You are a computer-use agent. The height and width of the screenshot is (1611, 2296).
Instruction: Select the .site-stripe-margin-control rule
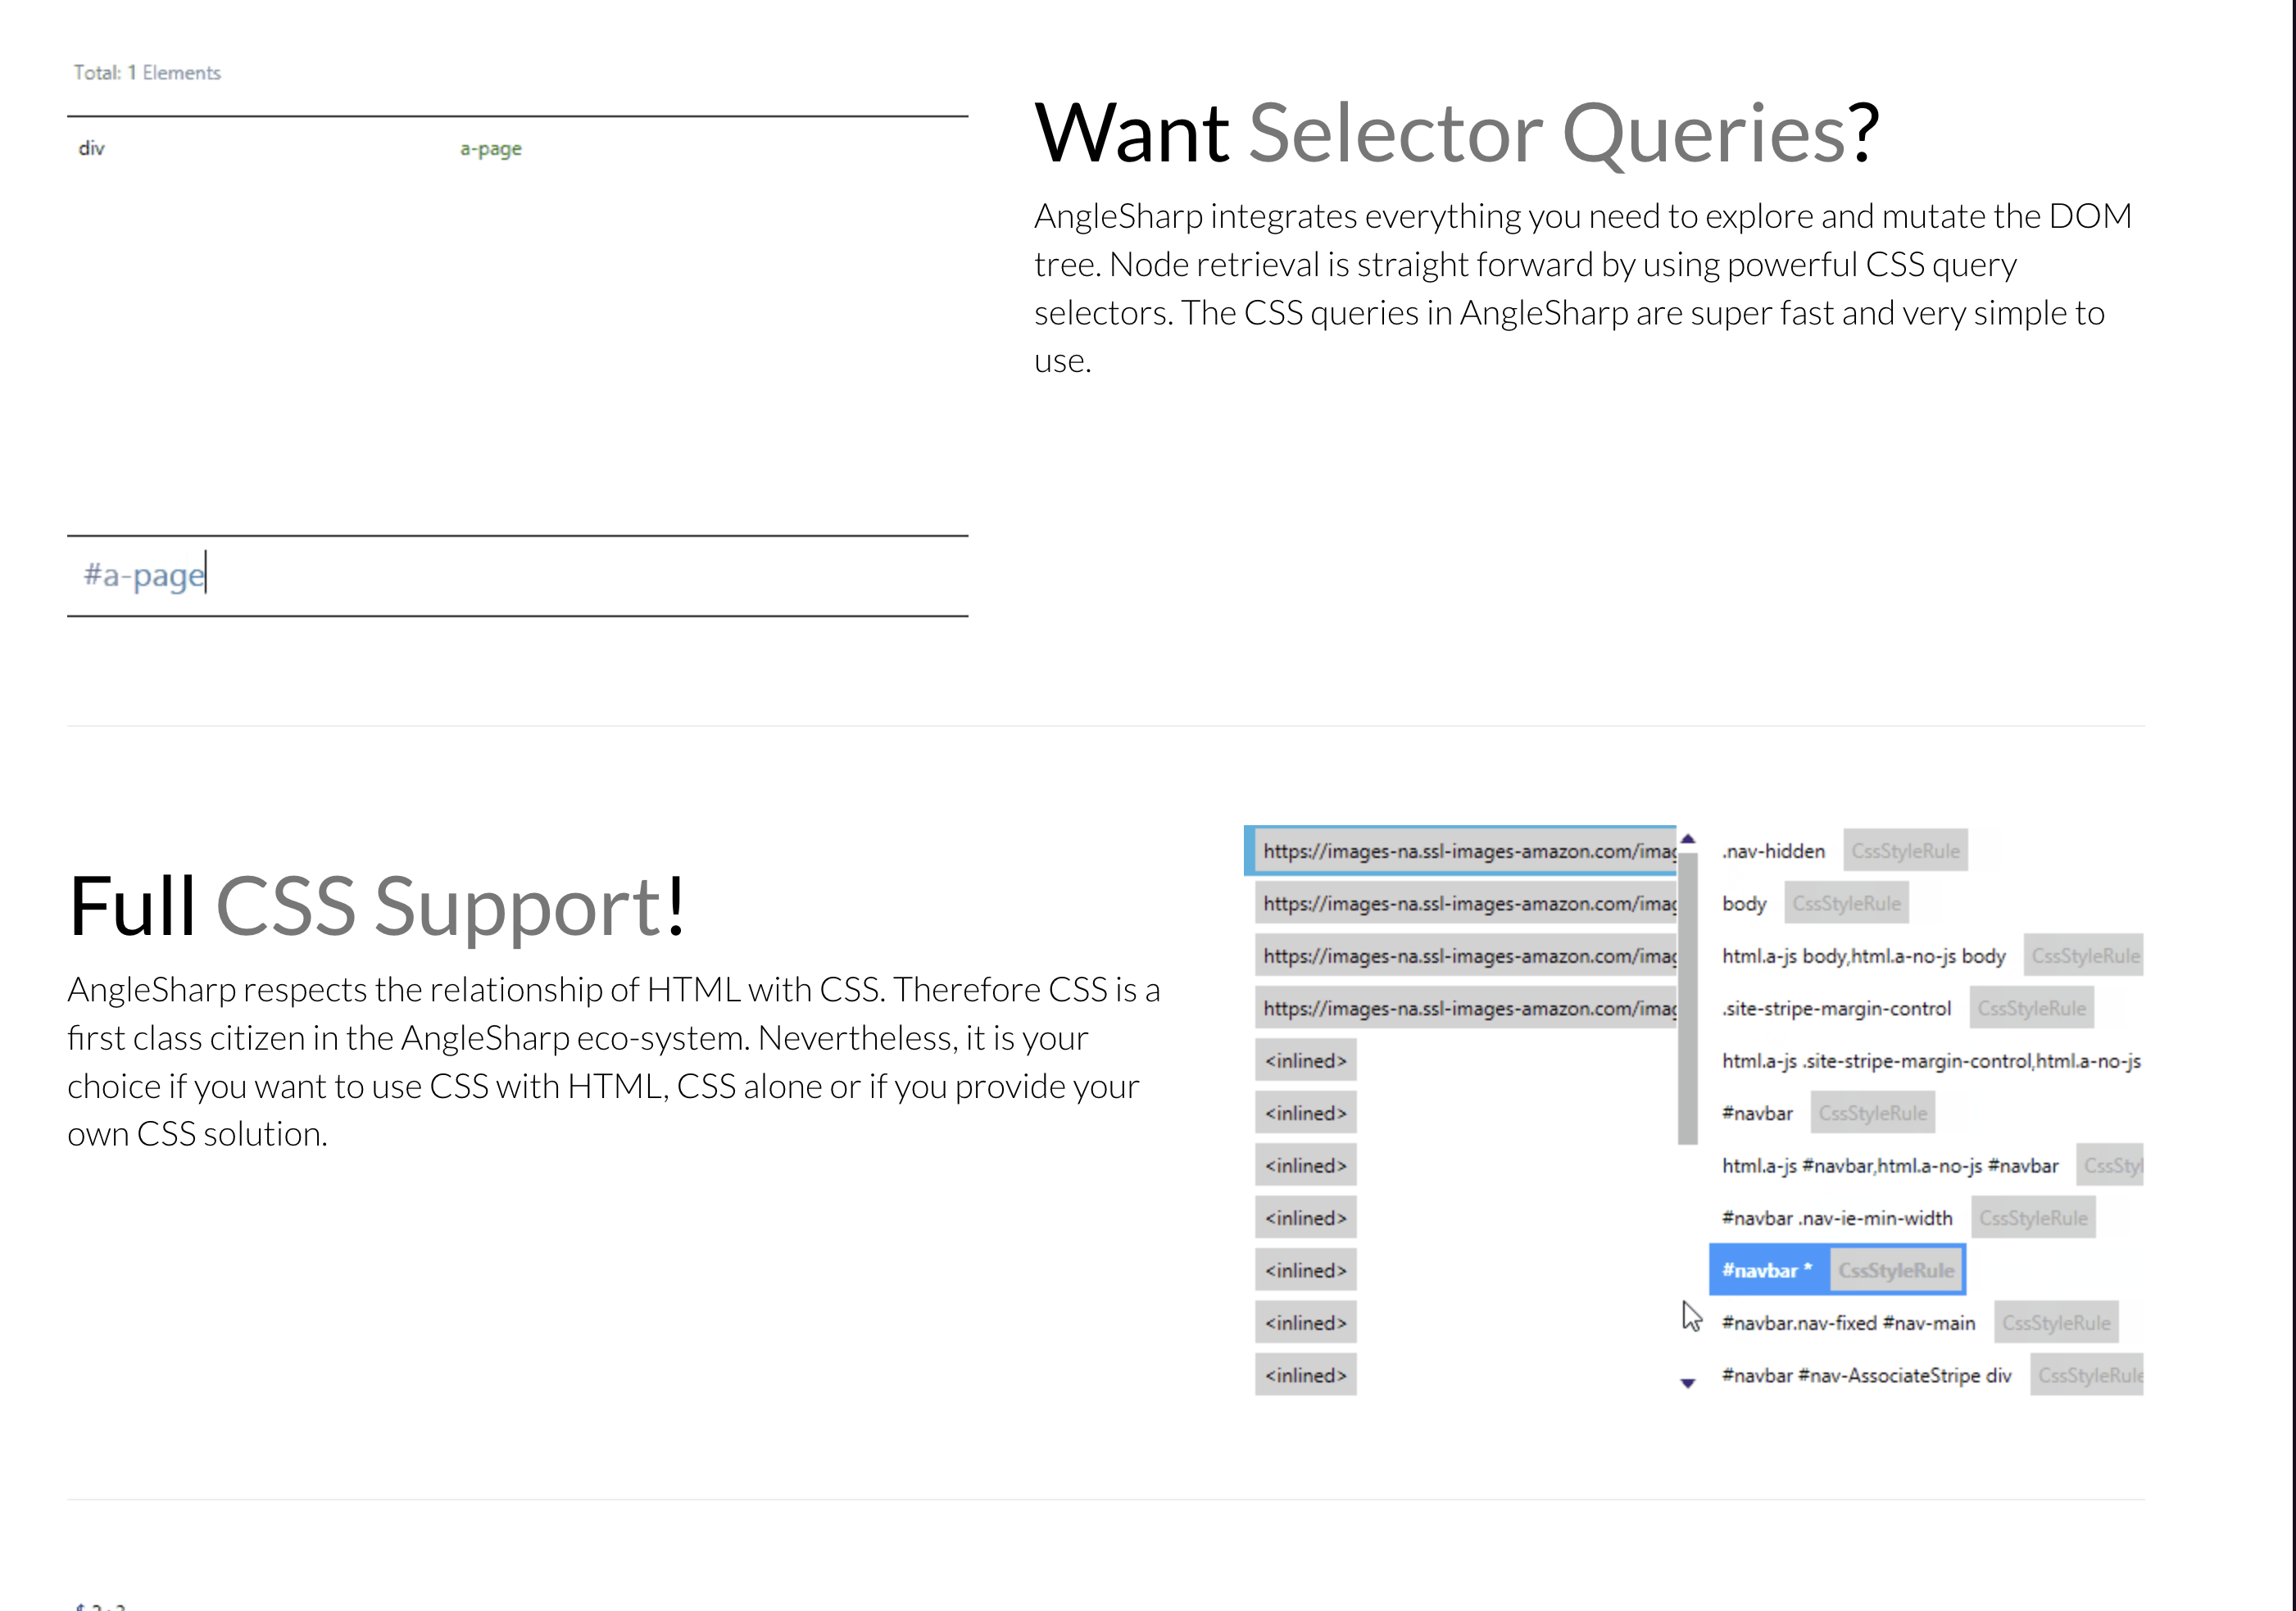click(x=1836, y=1008)
